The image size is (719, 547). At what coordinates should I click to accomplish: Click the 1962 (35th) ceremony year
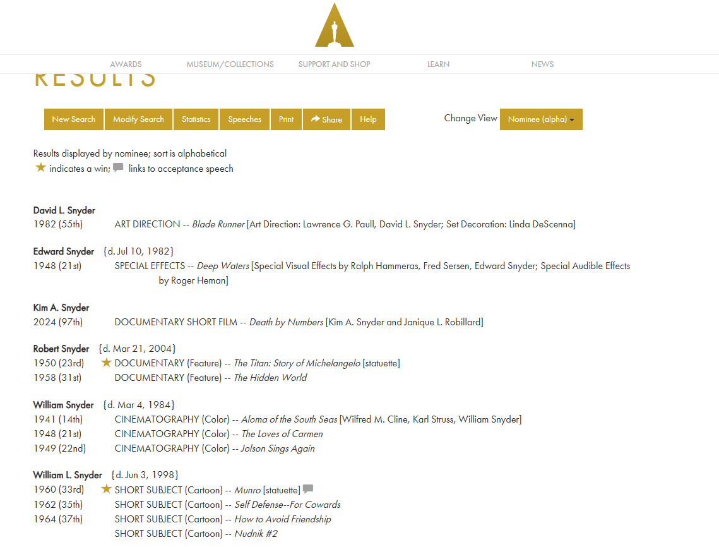[58, 505]
